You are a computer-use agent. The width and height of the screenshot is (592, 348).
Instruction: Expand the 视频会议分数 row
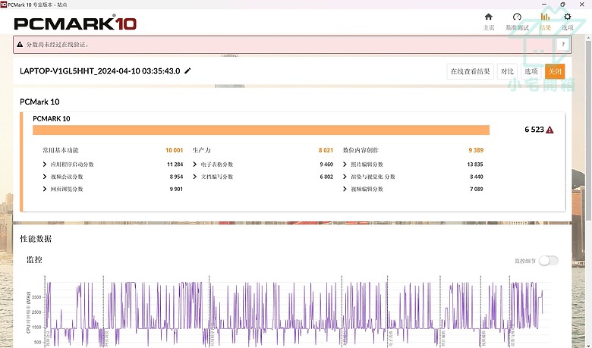(x=45, y=177)
